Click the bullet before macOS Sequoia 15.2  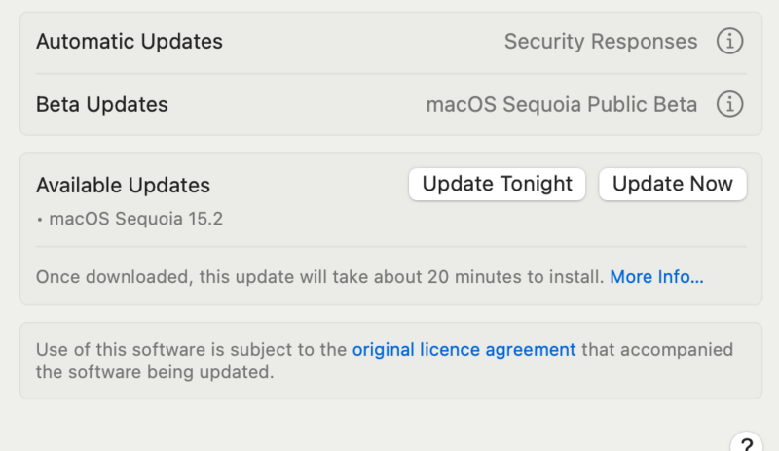click(x=39, y=220)
